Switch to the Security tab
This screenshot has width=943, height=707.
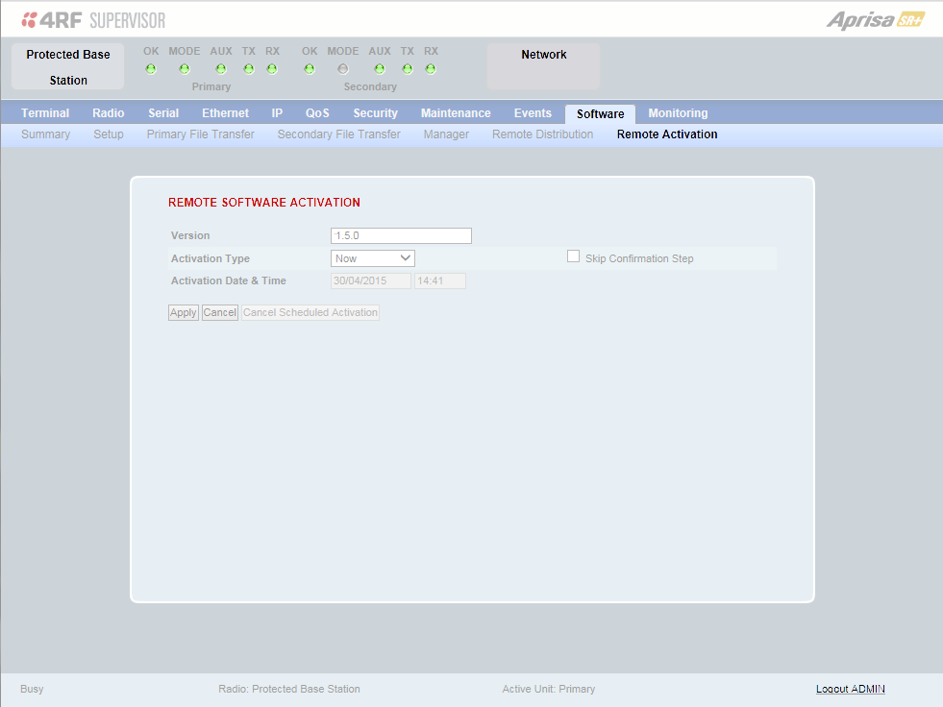pos(375,113)
